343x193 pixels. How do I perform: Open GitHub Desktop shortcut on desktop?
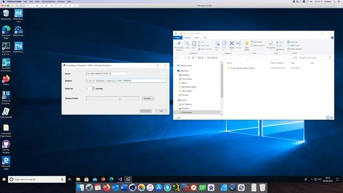[x=6, y=146]
